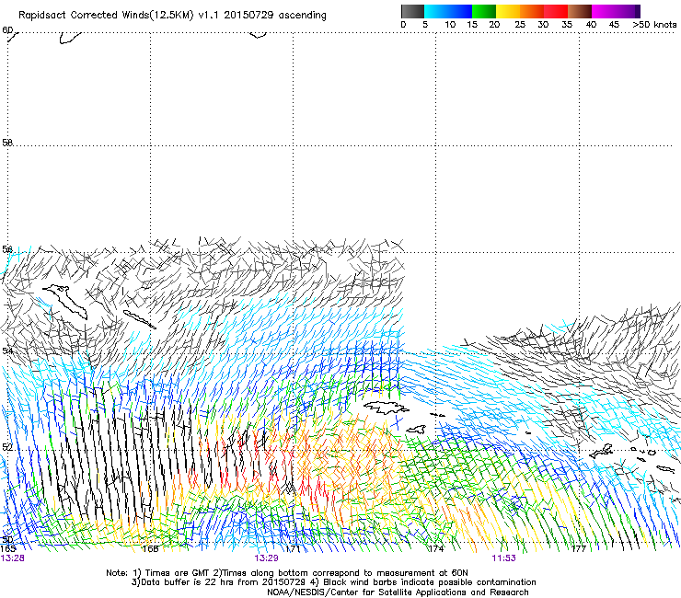Click the brown 35-40 knots legend swatch
Image resolution: width=681 pixels, height=598 pixels.
tap(580, 11)
